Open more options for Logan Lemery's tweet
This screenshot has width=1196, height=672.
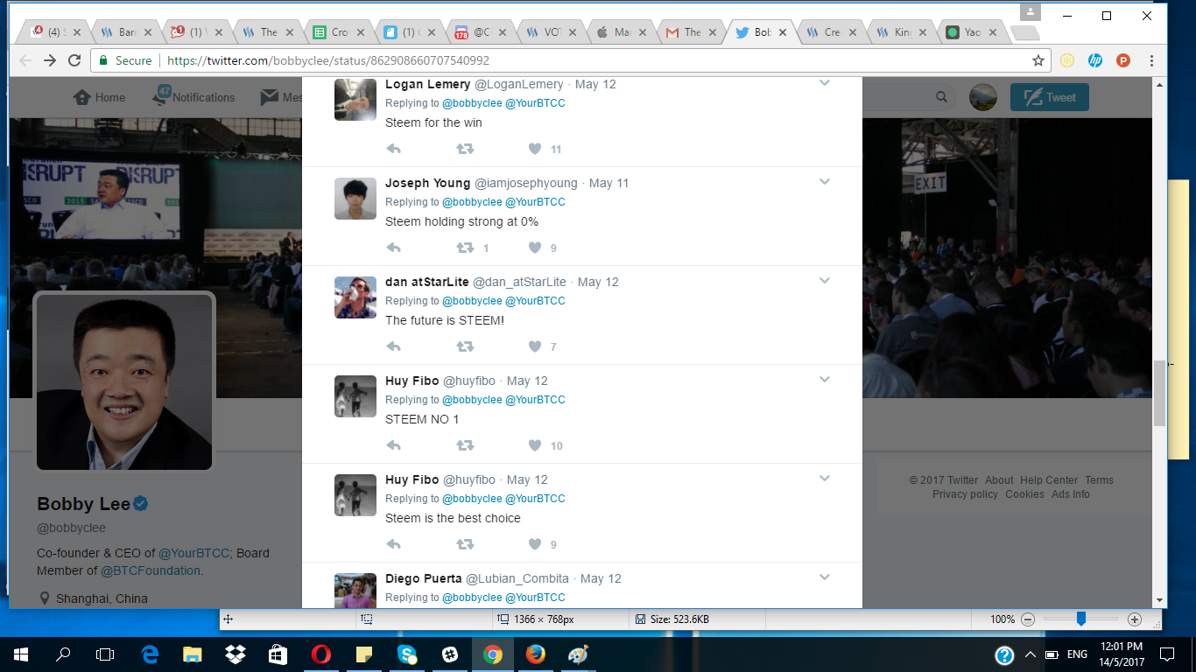click(825, 83)
